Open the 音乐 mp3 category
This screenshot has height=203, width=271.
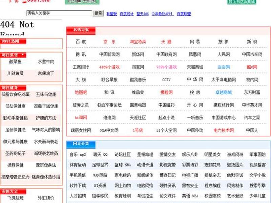click(78, 155)
